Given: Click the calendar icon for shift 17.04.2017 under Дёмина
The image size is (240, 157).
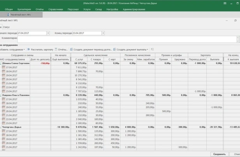Looking at the screenshot, I should pos(4,67).
